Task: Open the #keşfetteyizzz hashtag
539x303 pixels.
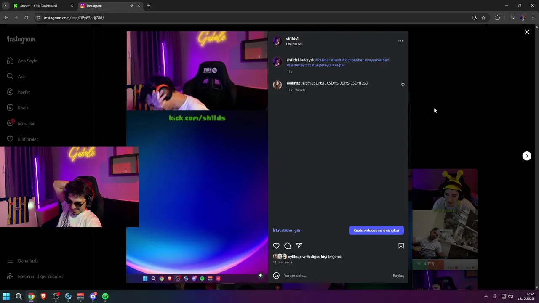Action: pyautogui.click(x=299, y=65)
